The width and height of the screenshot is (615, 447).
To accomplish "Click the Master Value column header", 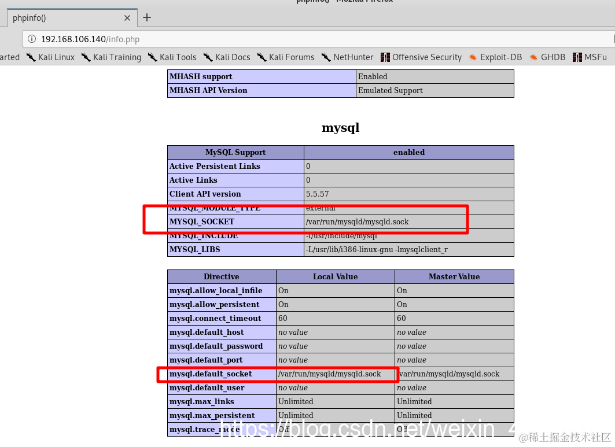I will [x=454, y=277].
